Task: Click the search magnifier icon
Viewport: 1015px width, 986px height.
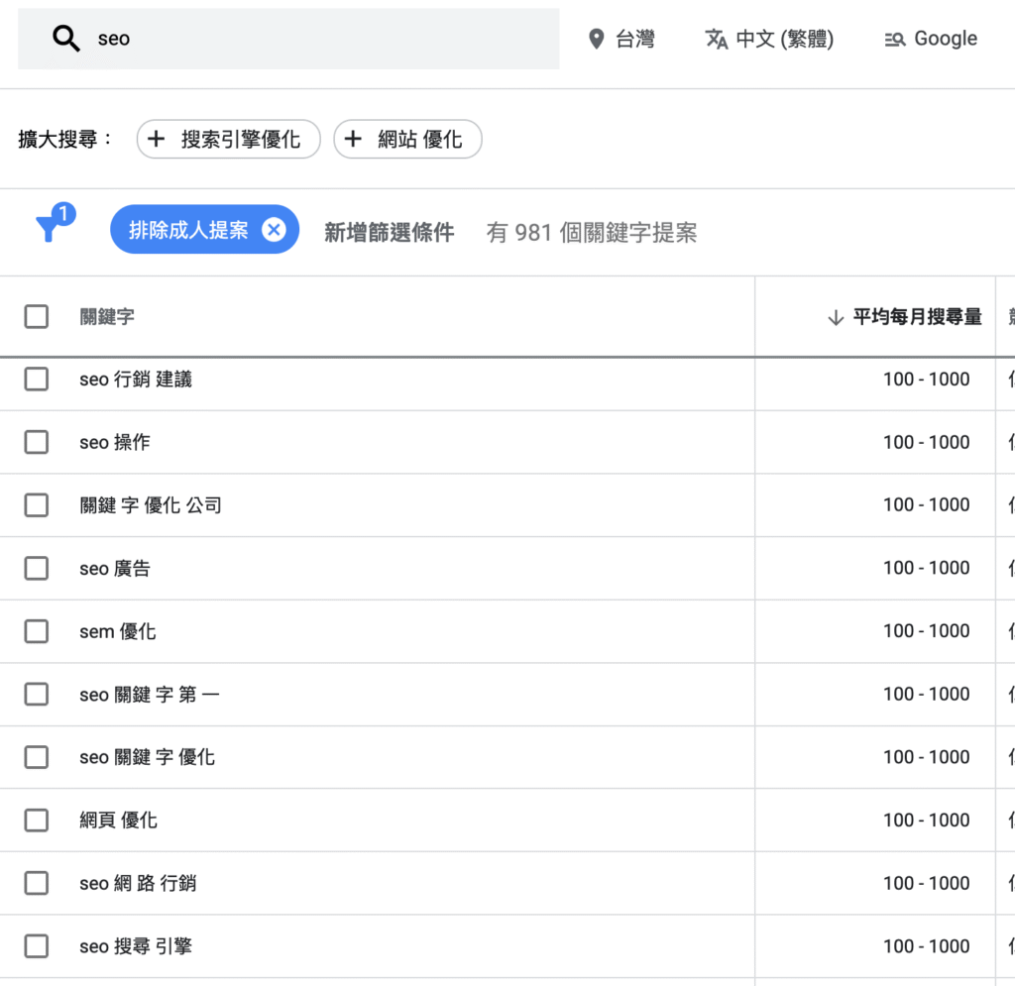Action: [x=66, y=39]
